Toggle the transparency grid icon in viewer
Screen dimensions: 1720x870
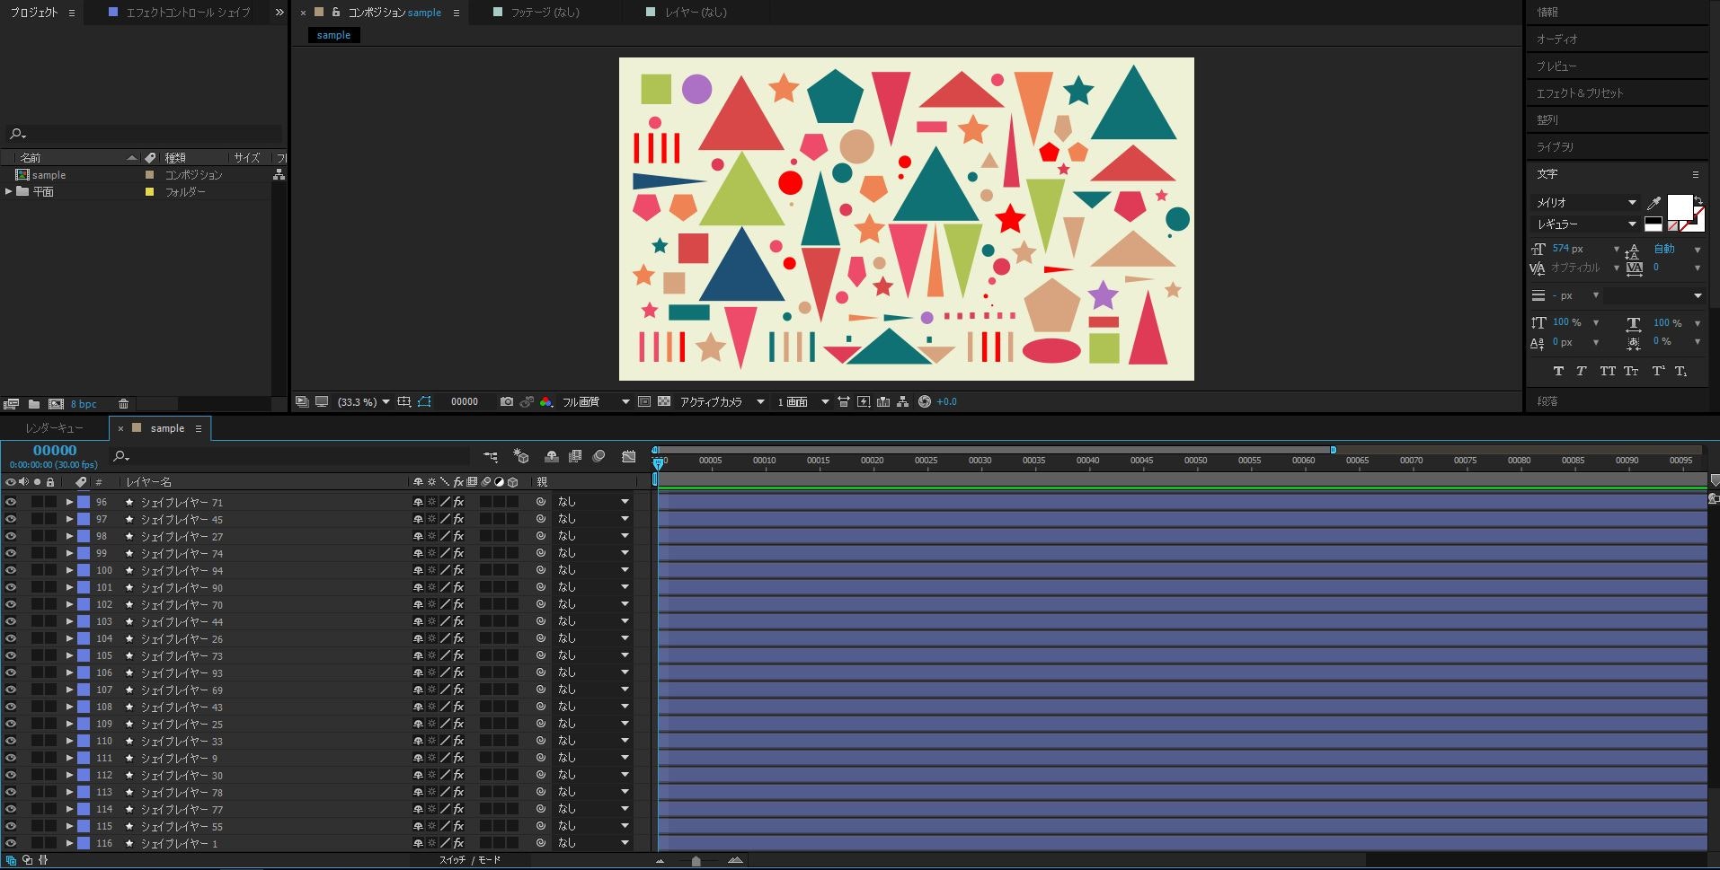664,401
